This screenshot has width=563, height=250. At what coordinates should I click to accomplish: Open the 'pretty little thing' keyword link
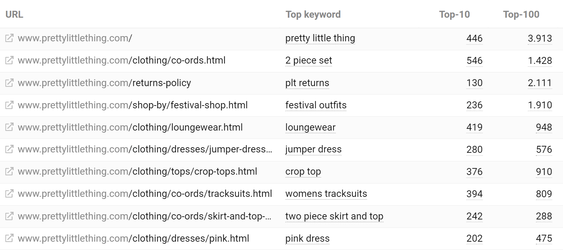320,38
